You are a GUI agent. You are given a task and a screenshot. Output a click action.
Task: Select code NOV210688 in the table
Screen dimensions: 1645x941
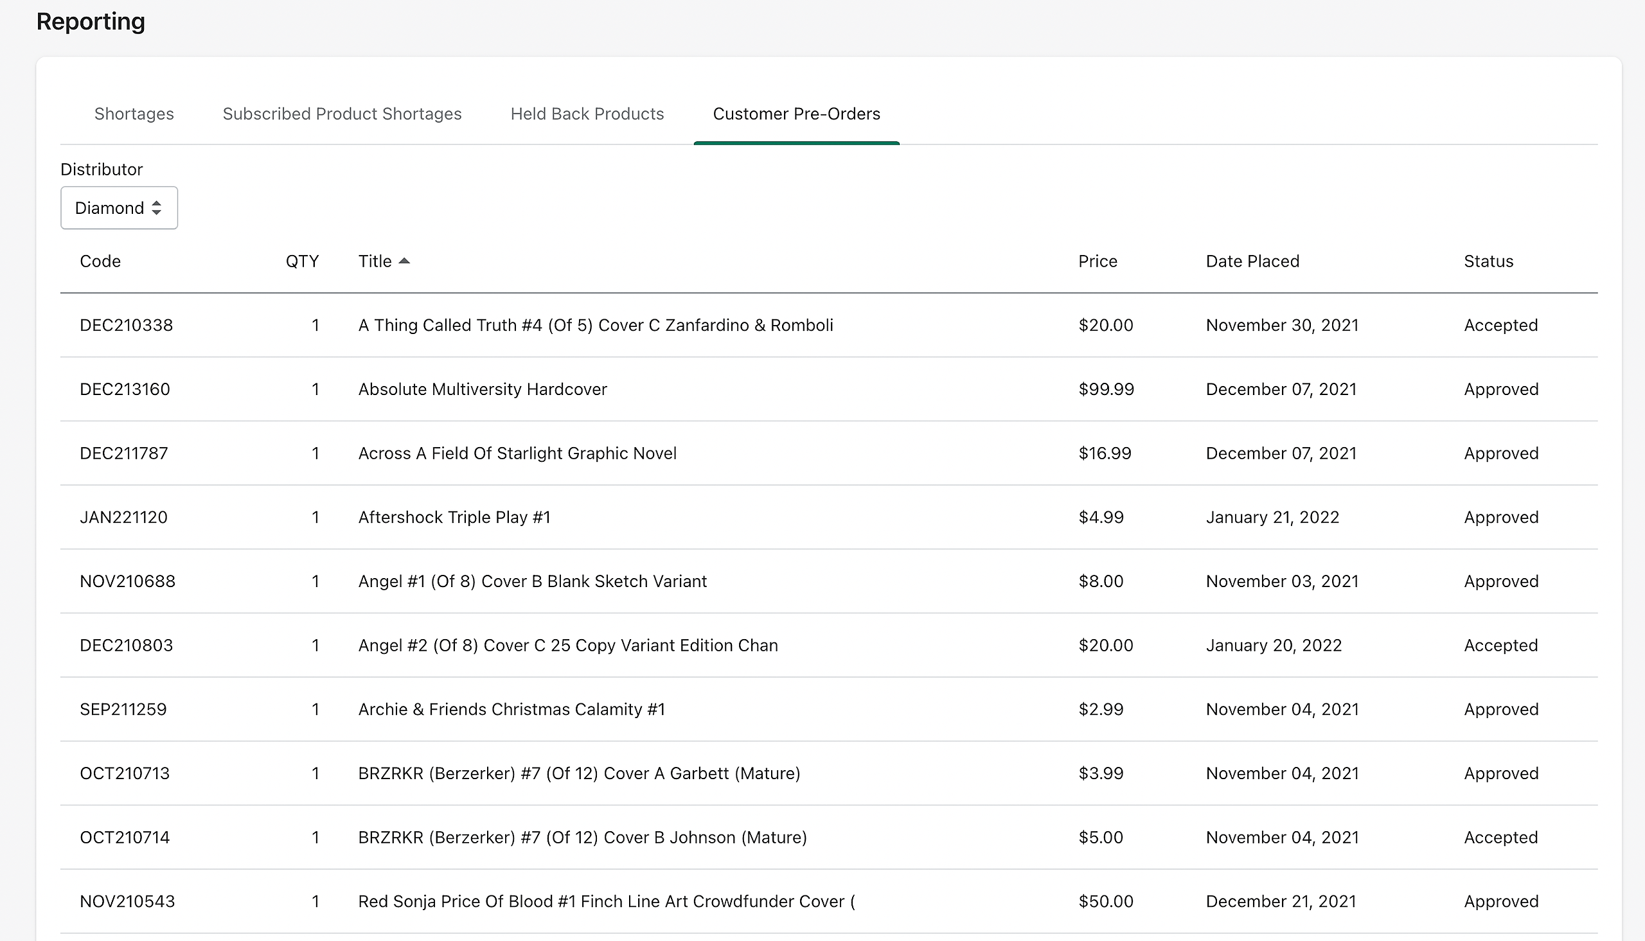[127, 581]
